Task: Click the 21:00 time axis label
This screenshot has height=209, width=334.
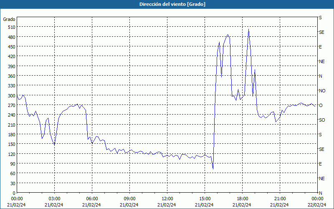Action: coord(280,199)
